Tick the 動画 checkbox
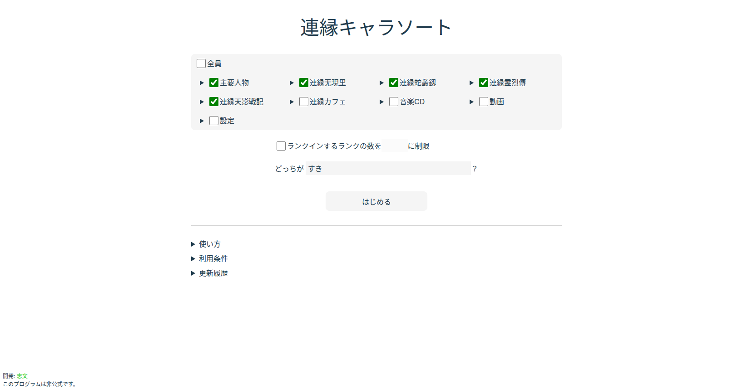Screen dimensions: 753x389 click(484, 102)
